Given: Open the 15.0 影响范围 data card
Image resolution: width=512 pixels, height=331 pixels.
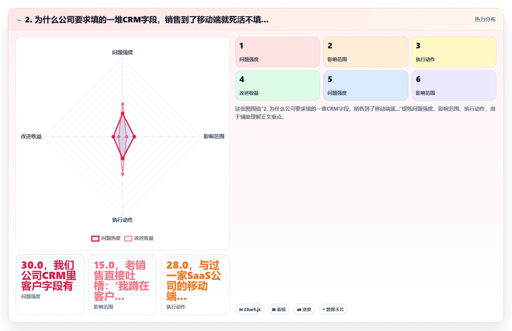Looking at the screenshot, I should tap(122, 285).
